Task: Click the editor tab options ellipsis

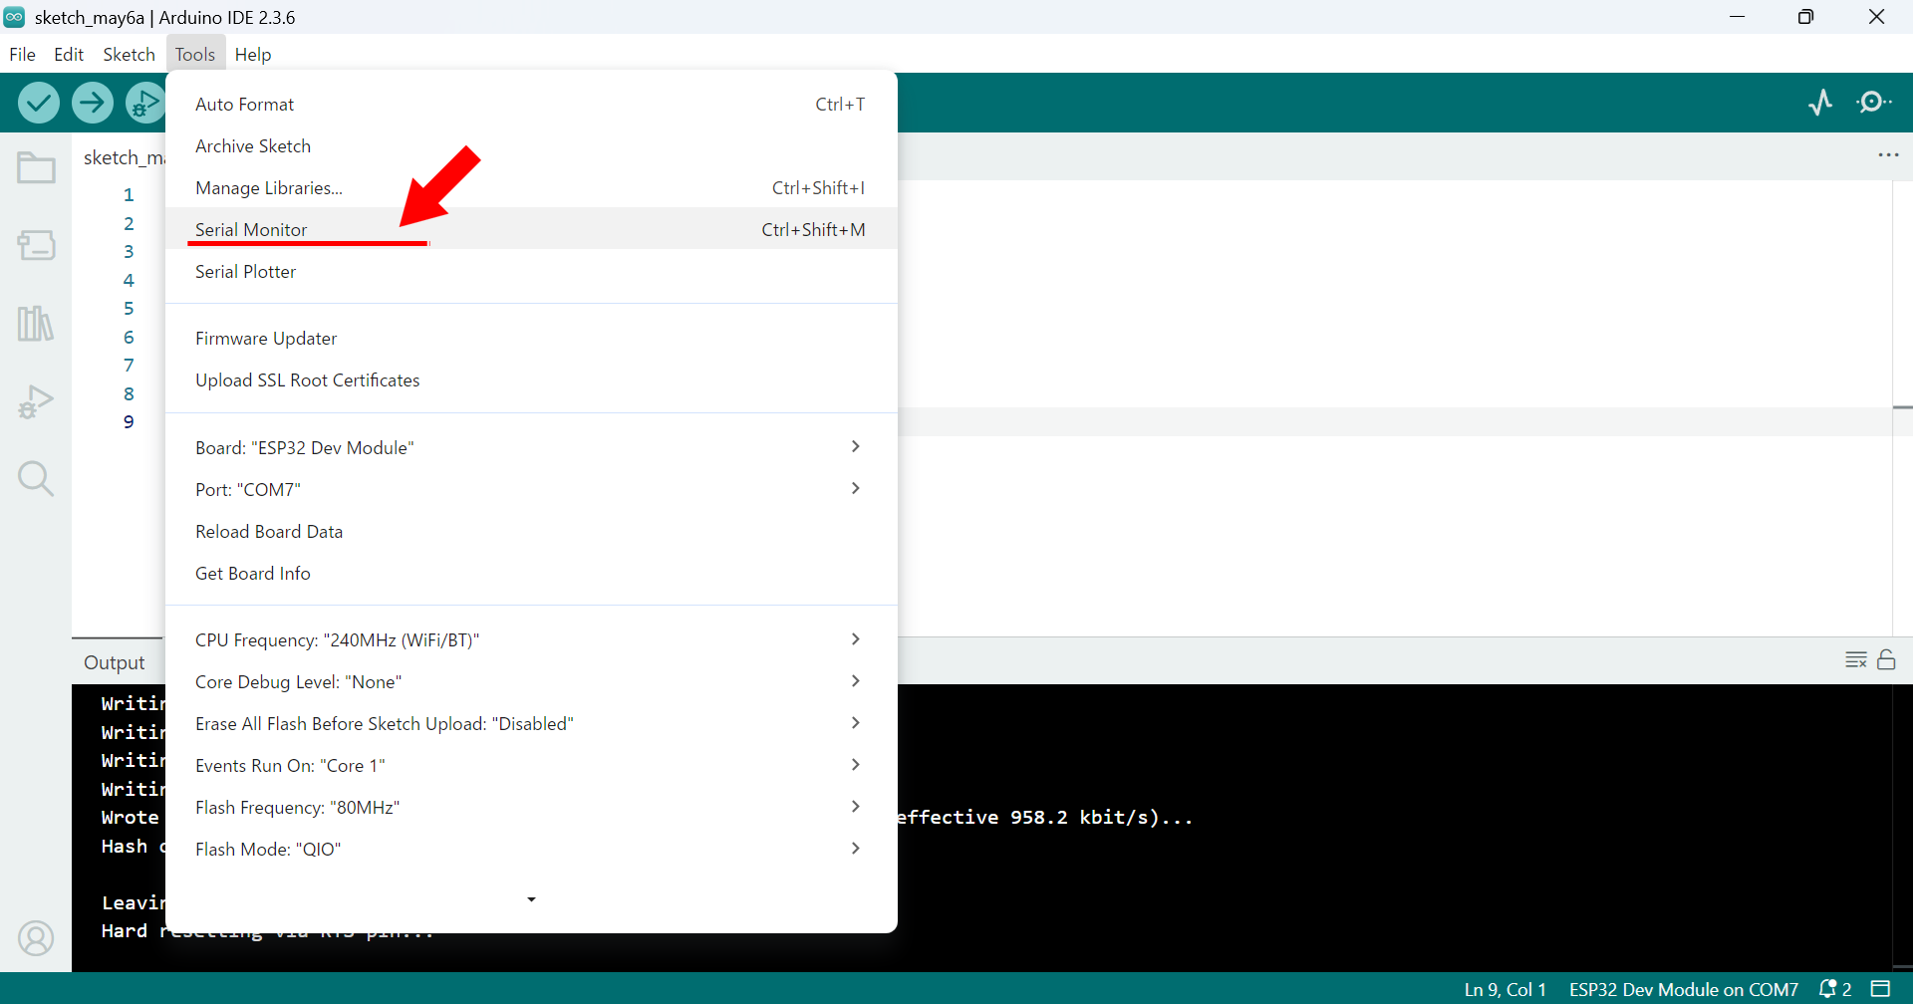Action: [x=1888, y=155]
